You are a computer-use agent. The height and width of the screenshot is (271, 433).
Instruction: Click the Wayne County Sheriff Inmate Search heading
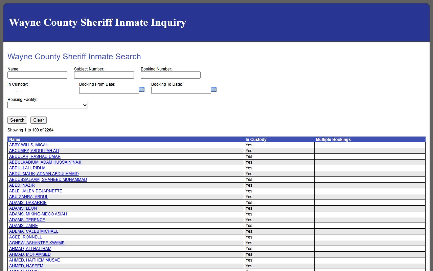74,57
